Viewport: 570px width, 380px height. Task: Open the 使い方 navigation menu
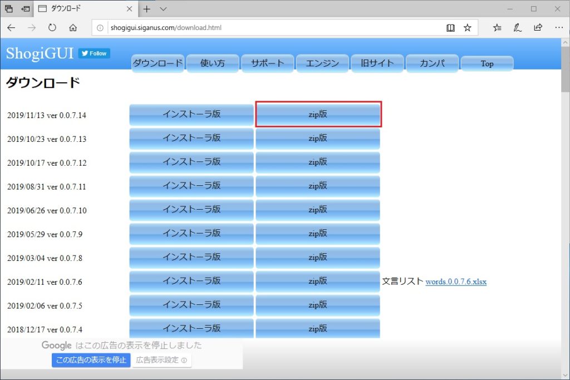point(213,63)
